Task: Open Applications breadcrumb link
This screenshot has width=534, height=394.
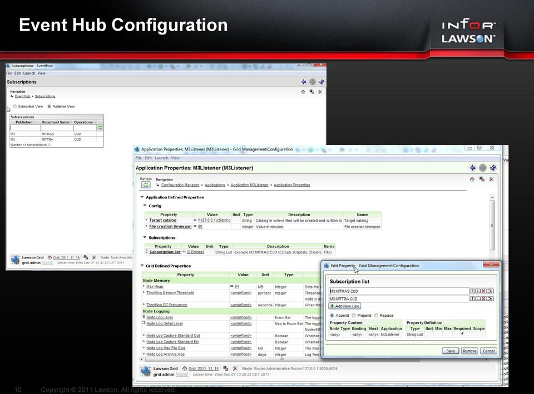Action: [x=215, y=185]
